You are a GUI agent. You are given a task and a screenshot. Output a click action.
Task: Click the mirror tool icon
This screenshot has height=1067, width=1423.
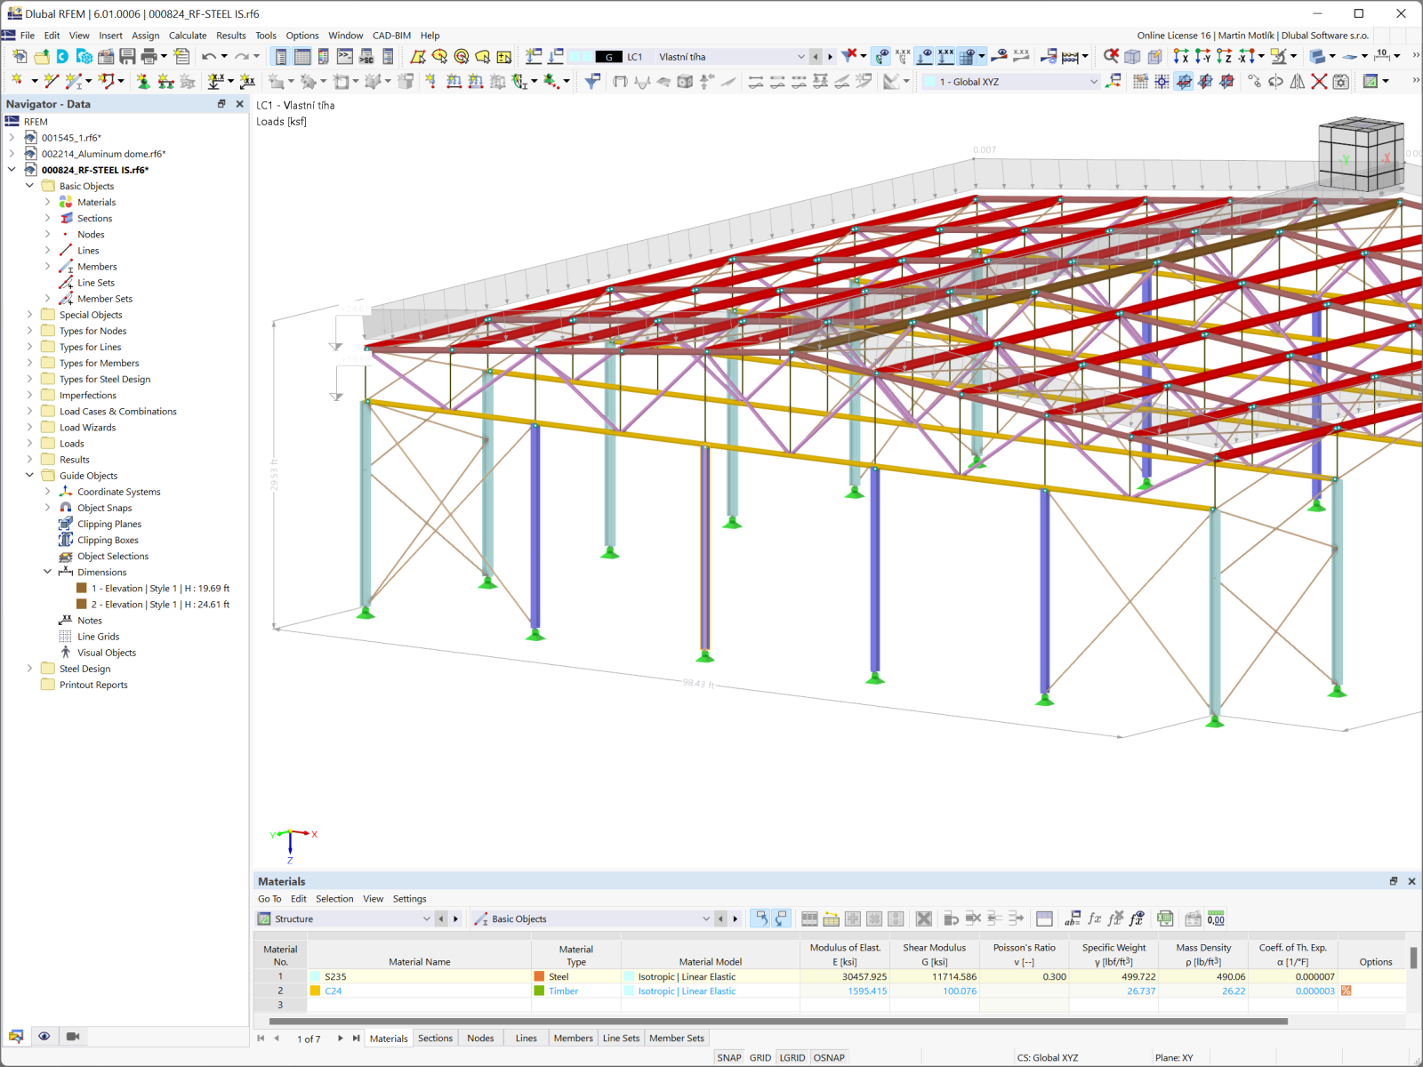(x=1298, y=81)
